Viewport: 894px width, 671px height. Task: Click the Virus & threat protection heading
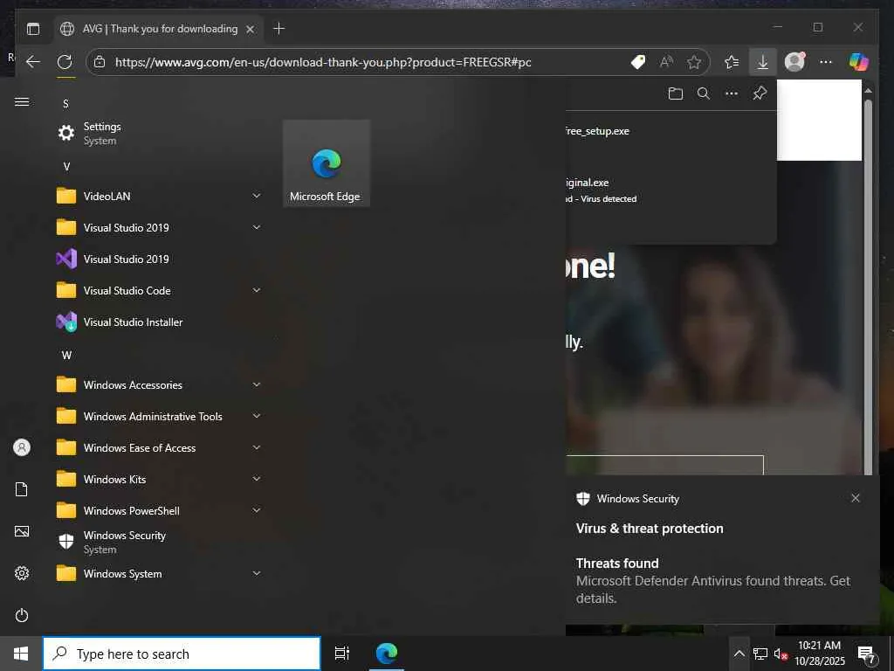[650, 529]
